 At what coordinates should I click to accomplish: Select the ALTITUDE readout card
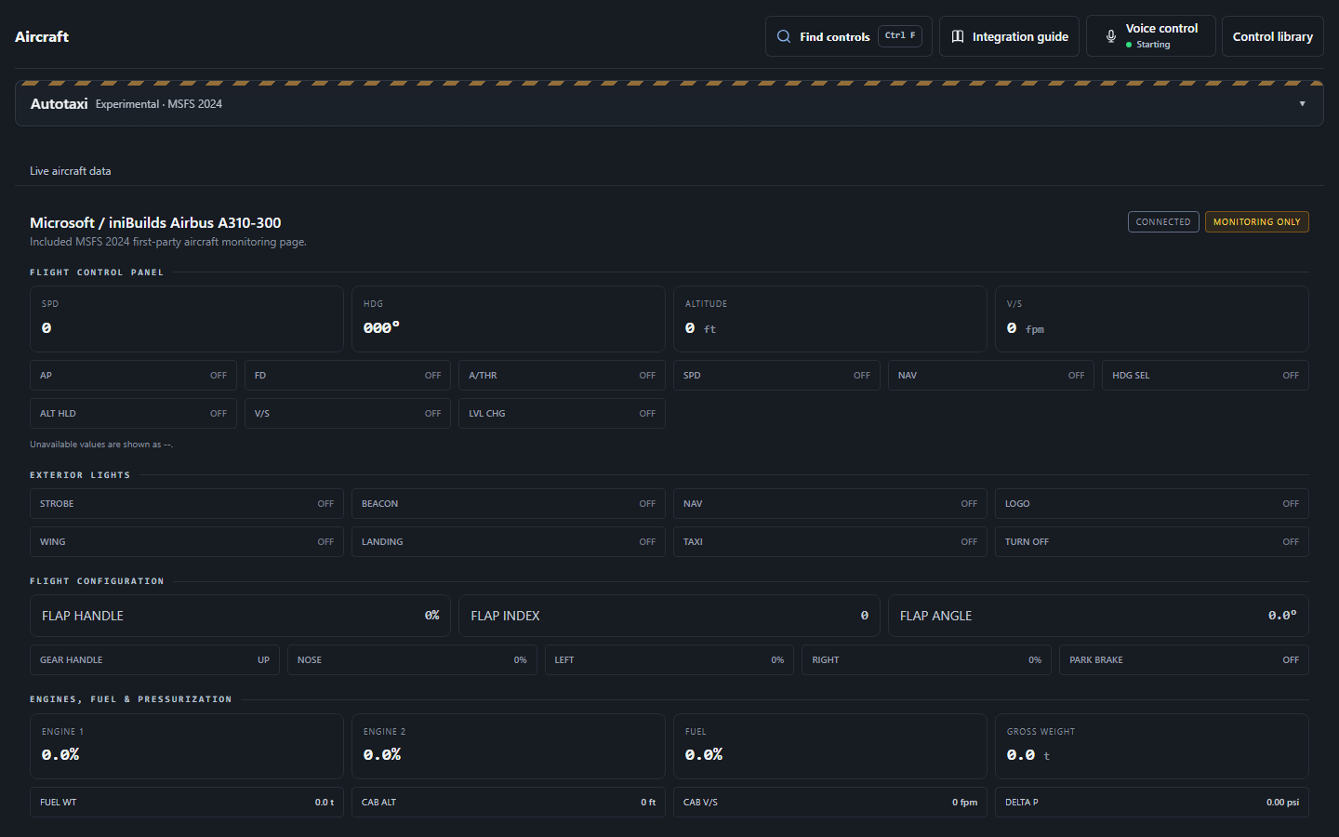830,319
